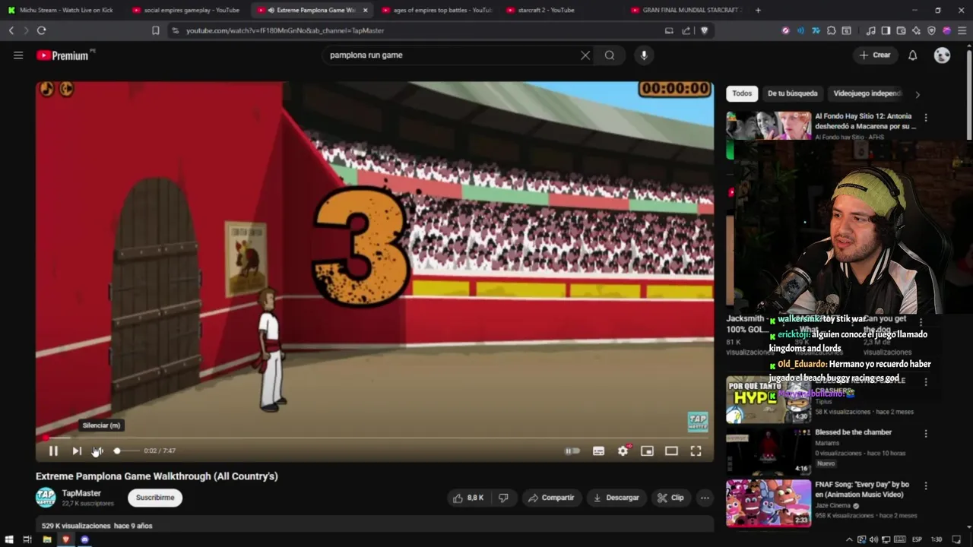Viewport: 973px width, 547px height.
Task: Open the music note playlist icon in toolbar
Action: point(870,30)
